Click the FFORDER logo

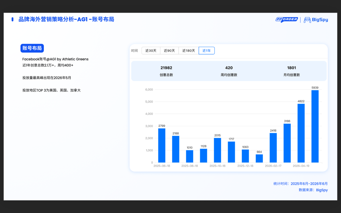(x=286, y=20)
